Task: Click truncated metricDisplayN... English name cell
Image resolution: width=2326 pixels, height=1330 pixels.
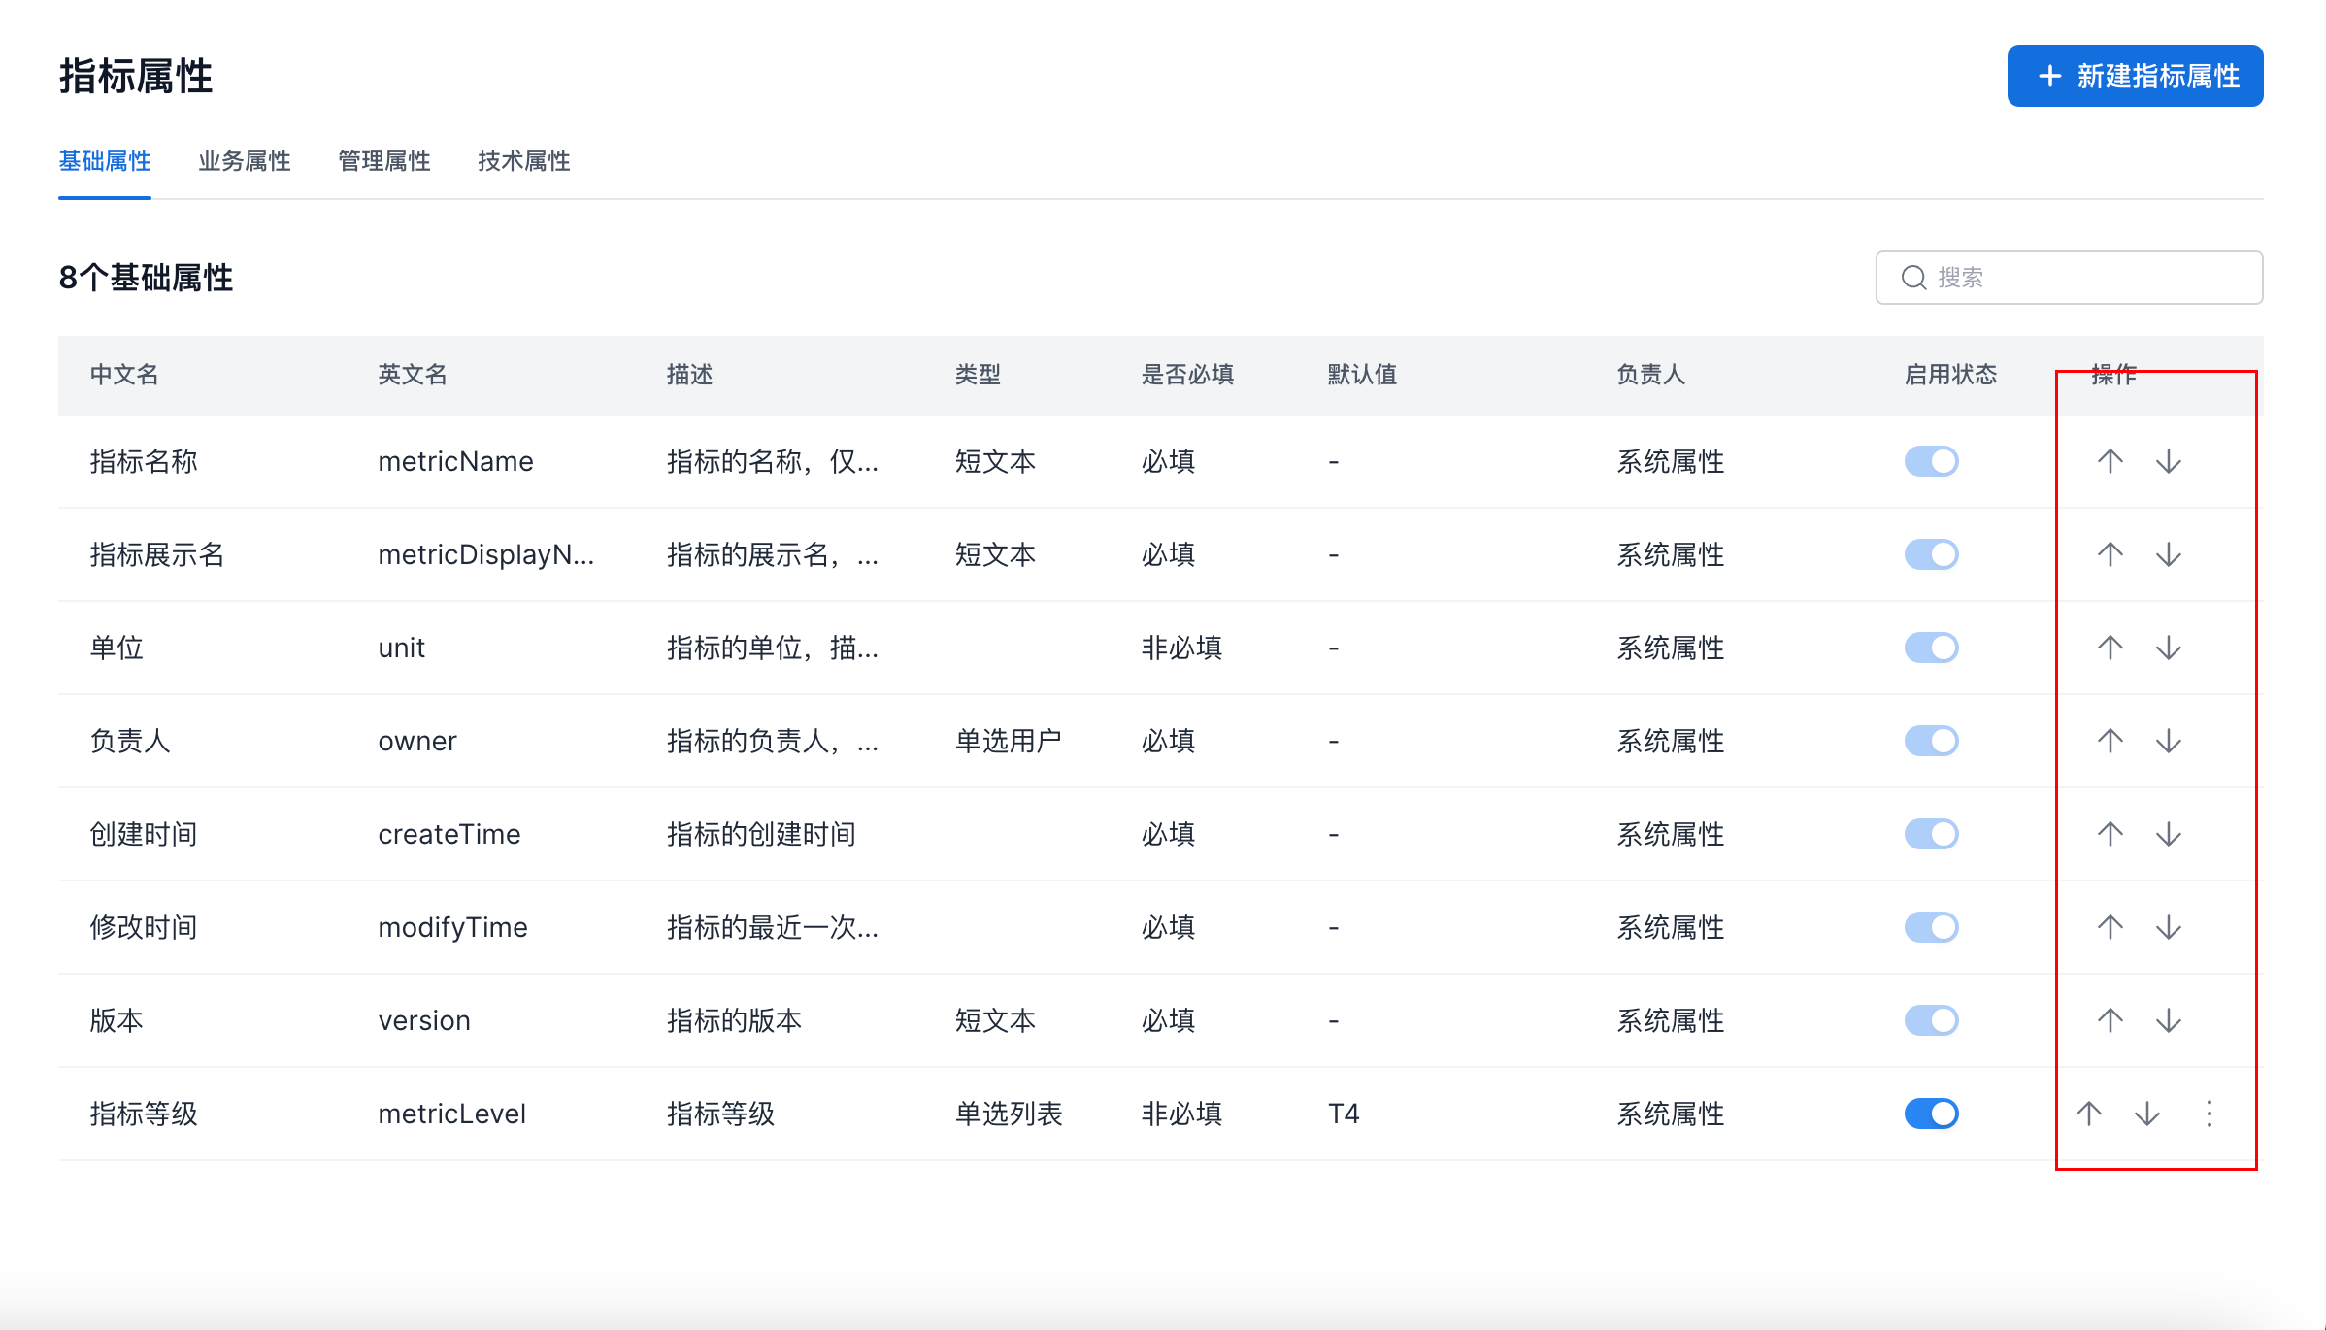Action: click(x=485, y=554)
